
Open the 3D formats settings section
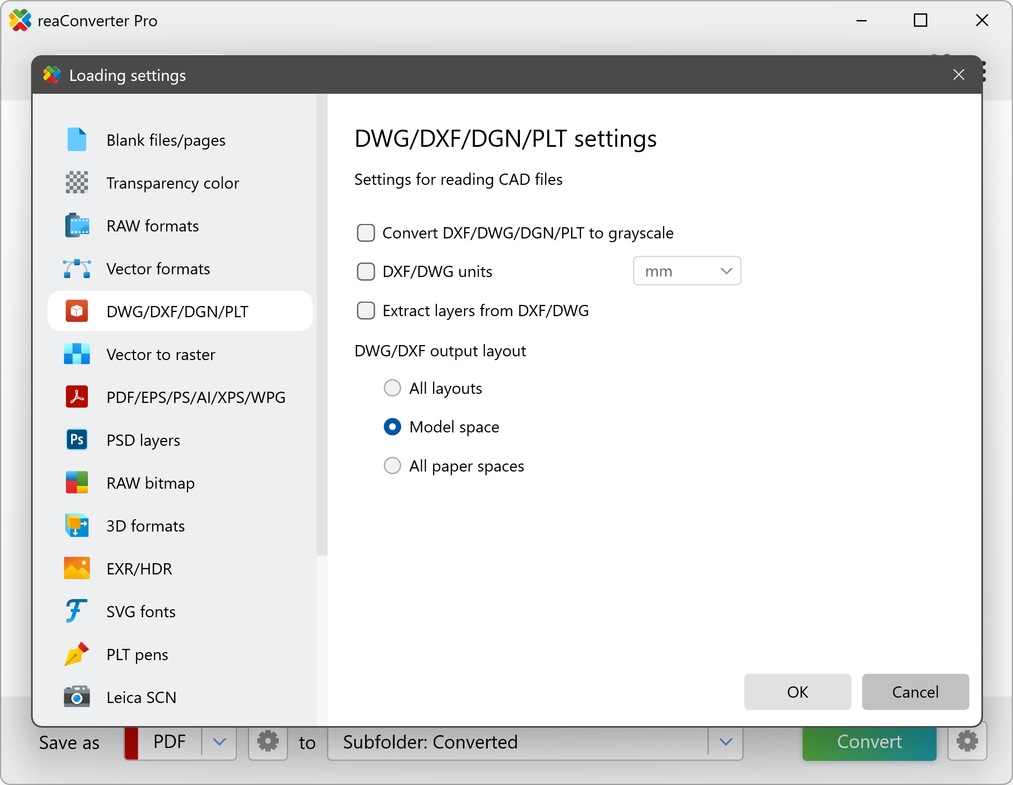pyautogui.click(x=145, y=526)
